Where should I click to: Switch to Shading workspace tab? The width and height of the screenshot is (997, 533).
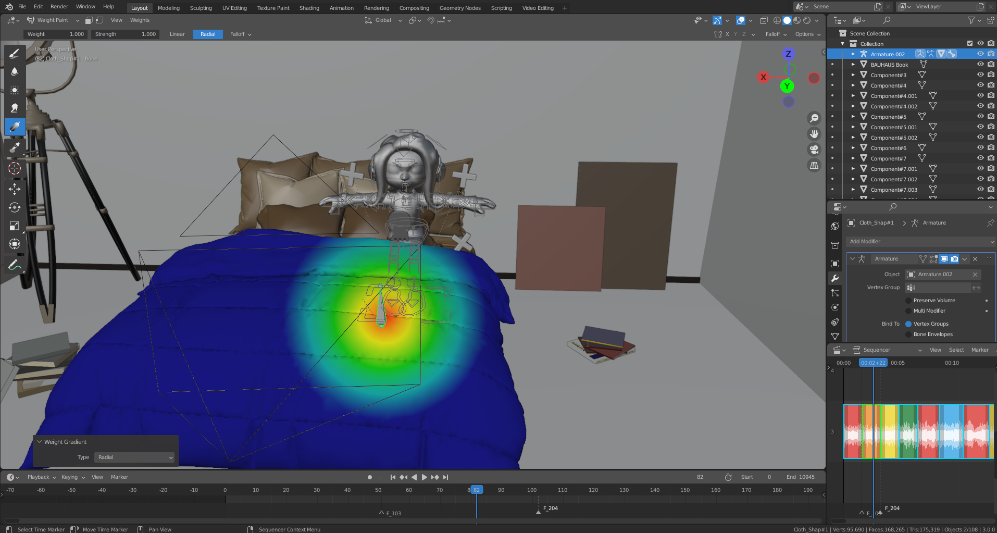coord(309,8)
